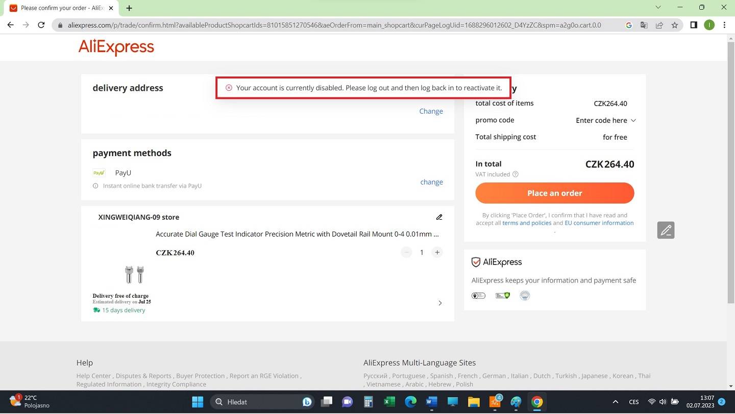
Task: Click the '15 days delivery' text
Action: pyautogui.click(x=124, y=310)
